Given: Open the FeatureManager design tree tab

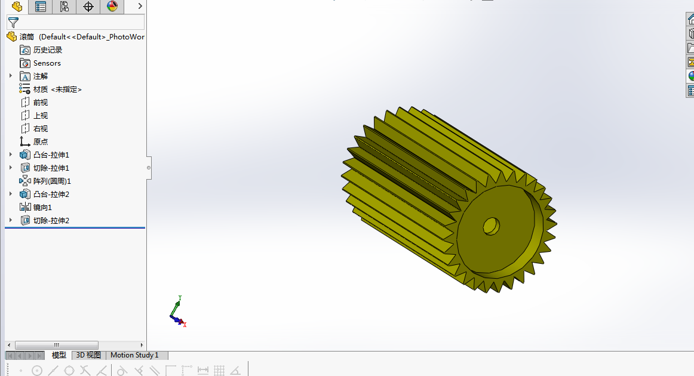Looking at the screenshot, I should click(17, 6).
